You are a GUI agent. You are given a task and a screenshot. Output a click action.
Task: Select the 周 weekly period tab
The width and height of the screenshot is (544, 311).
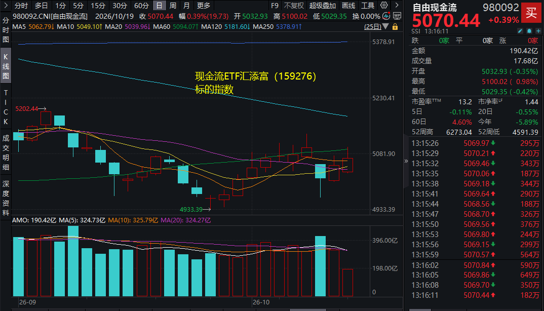[x=173, y=6]
